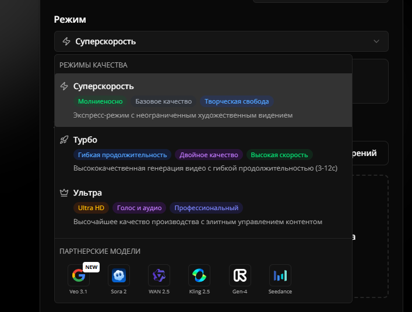Click the NEW badge on Veo 3.1

click(91, 267)
